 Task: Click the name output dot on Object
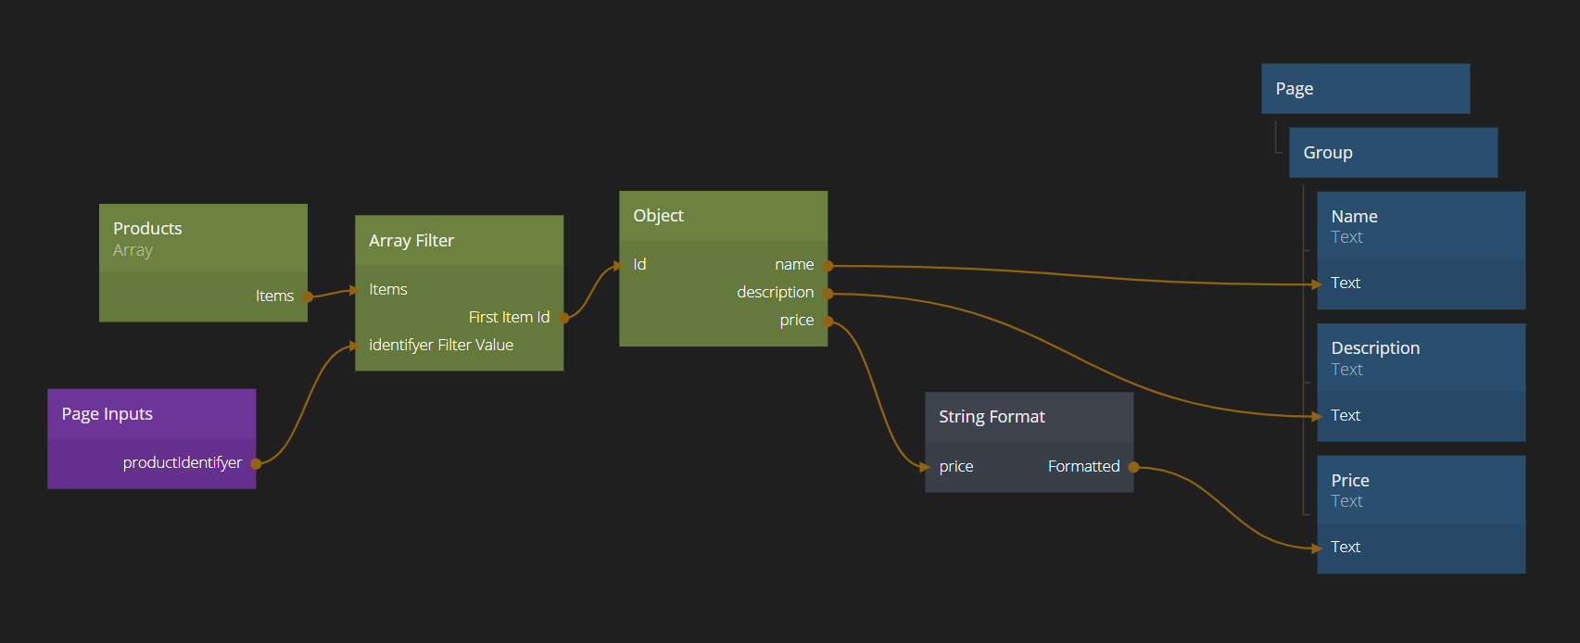[828, 266]
